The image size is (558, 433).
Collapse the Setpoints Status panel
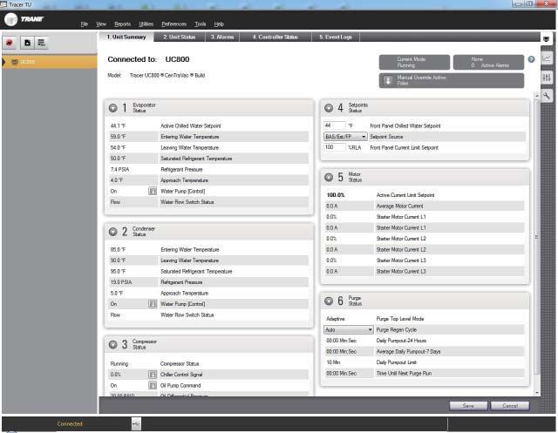[x=329, y=108]
